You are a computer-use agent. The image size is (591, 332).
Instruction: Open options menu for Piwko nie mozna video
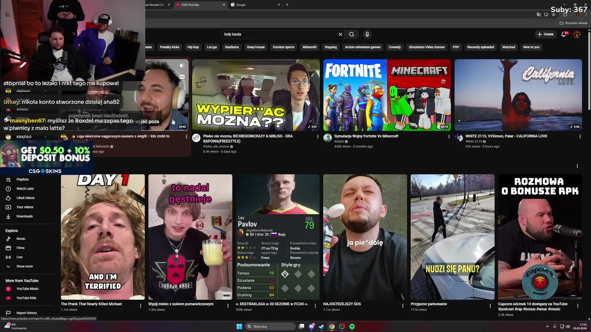(318, 136)
